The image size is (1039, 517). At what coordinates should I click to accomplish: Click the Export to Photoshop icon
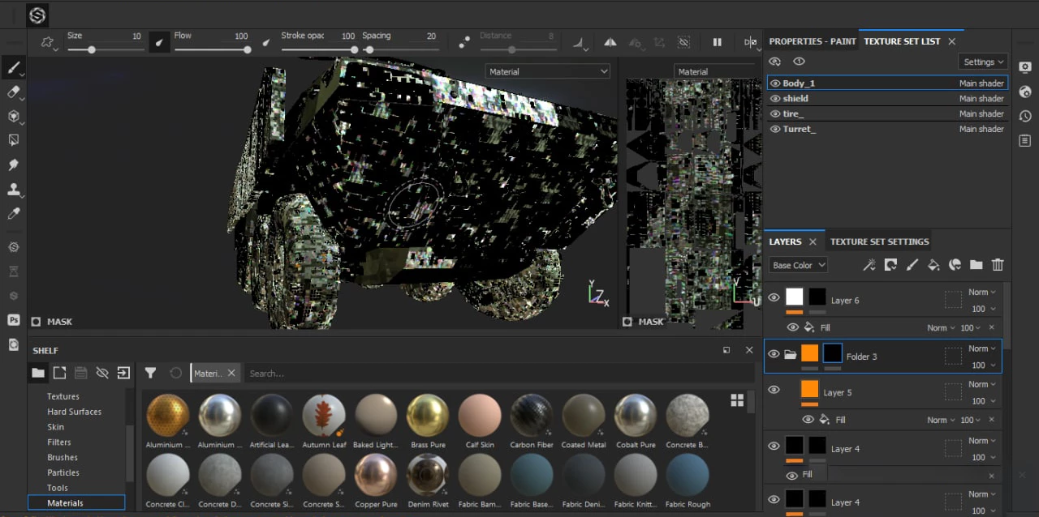[x=13, y=320]
